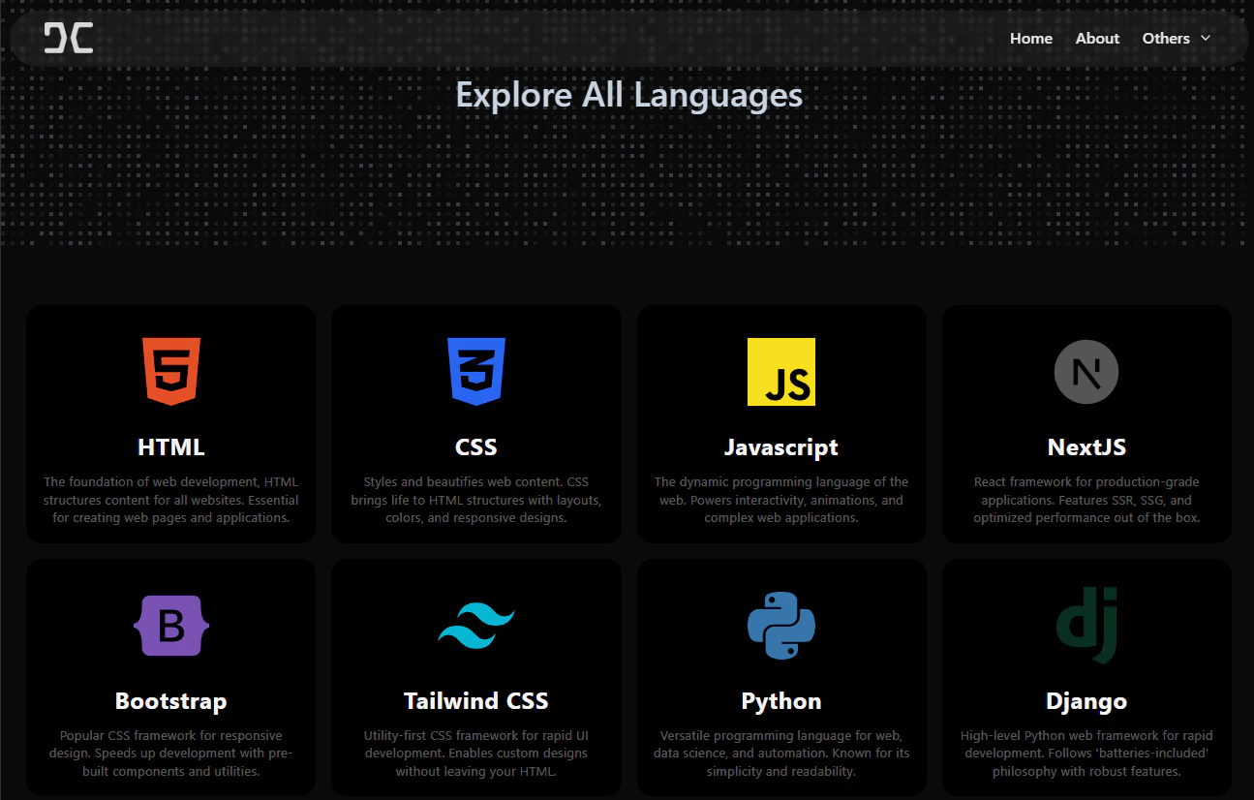Click text 'The dynamic programming language of the web'
The image size is (1254, 800).
click(x=781, y=491)
